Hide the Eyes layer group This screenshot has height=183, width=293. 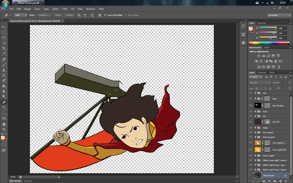pos(251,99)
